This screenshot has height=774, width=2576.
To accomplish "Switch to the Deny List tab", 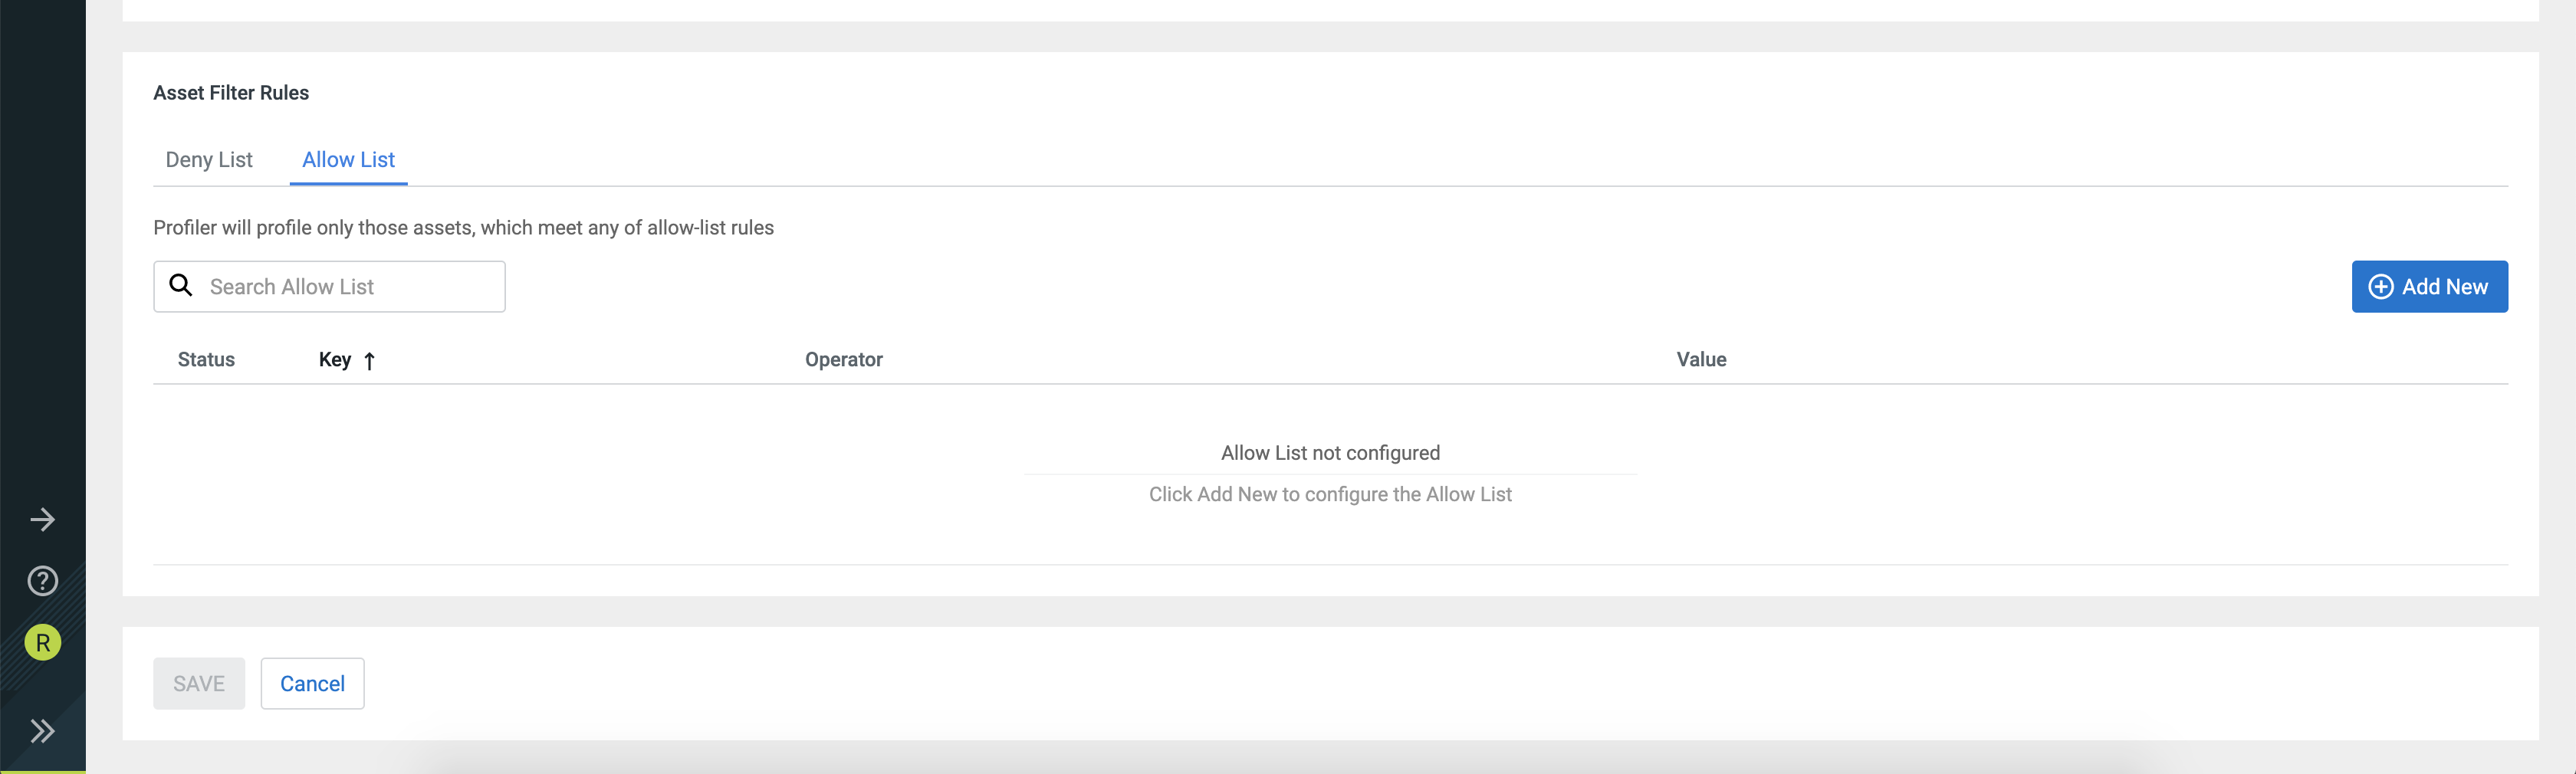I will (x=209, y=160).
